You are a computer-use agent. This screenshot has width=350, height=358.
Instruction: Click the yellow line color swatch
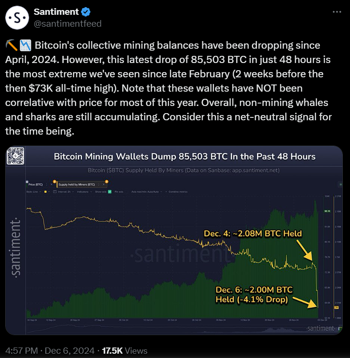(45, 192)
